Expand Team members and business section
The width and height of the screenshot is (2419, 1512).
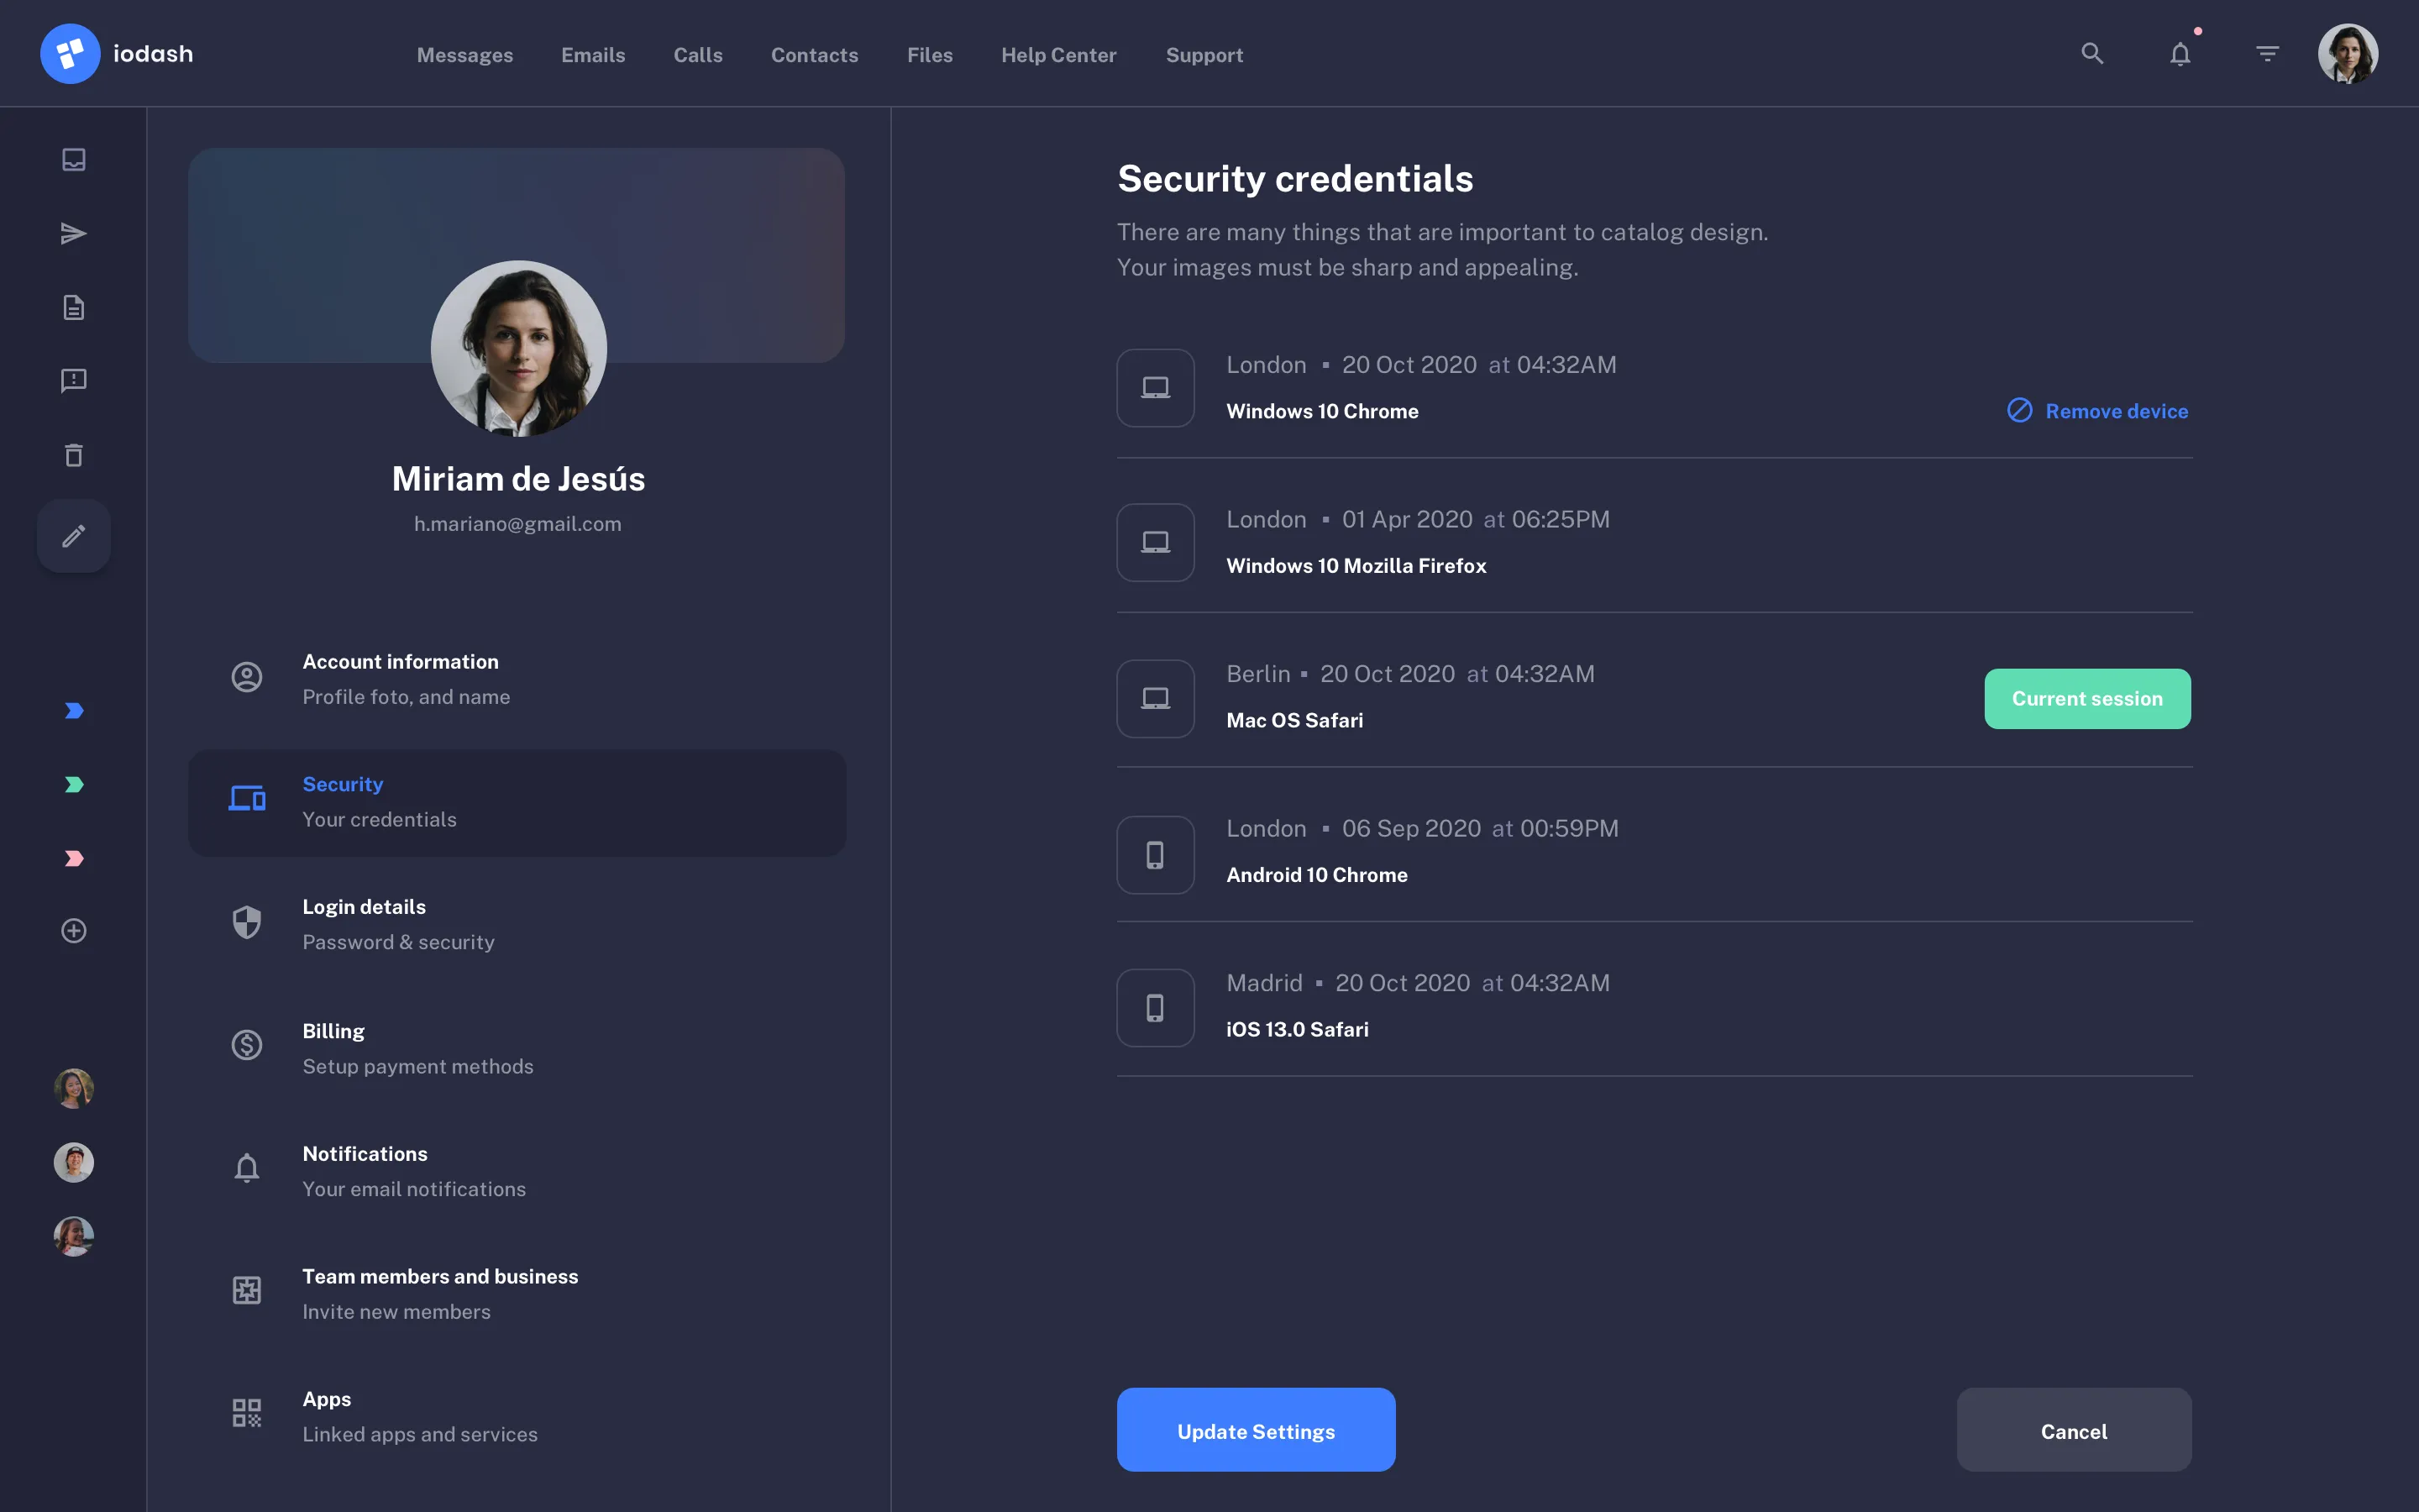click(x=440, y=1292)
